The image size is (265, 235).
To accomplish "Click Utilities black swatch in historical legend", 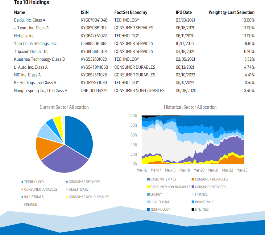I will coord(193,209).
